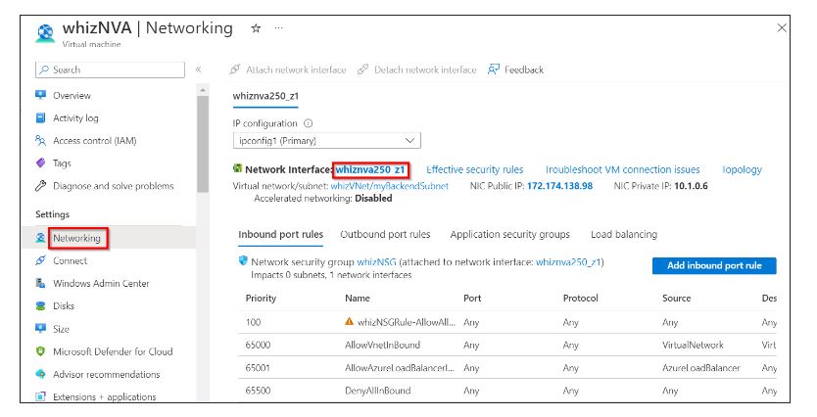This screenshot has width=817, height=417.
Task: Click the Attach network interface icon
Action: pyautogui.click(x=235, y=69)
